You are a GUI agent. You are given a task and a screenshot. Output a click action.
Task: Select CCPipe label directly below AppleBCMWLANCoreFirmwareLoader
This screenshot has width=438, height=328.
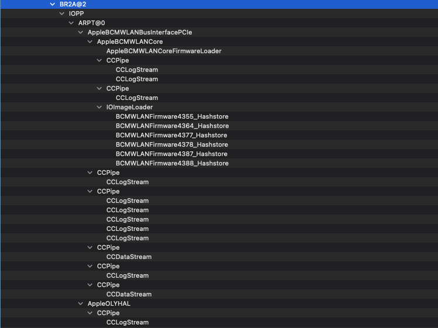118,60
